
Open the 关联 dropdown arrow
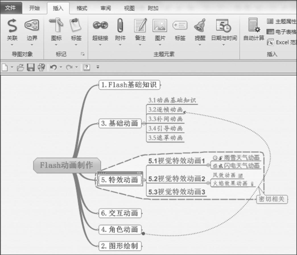coord(12,45)
